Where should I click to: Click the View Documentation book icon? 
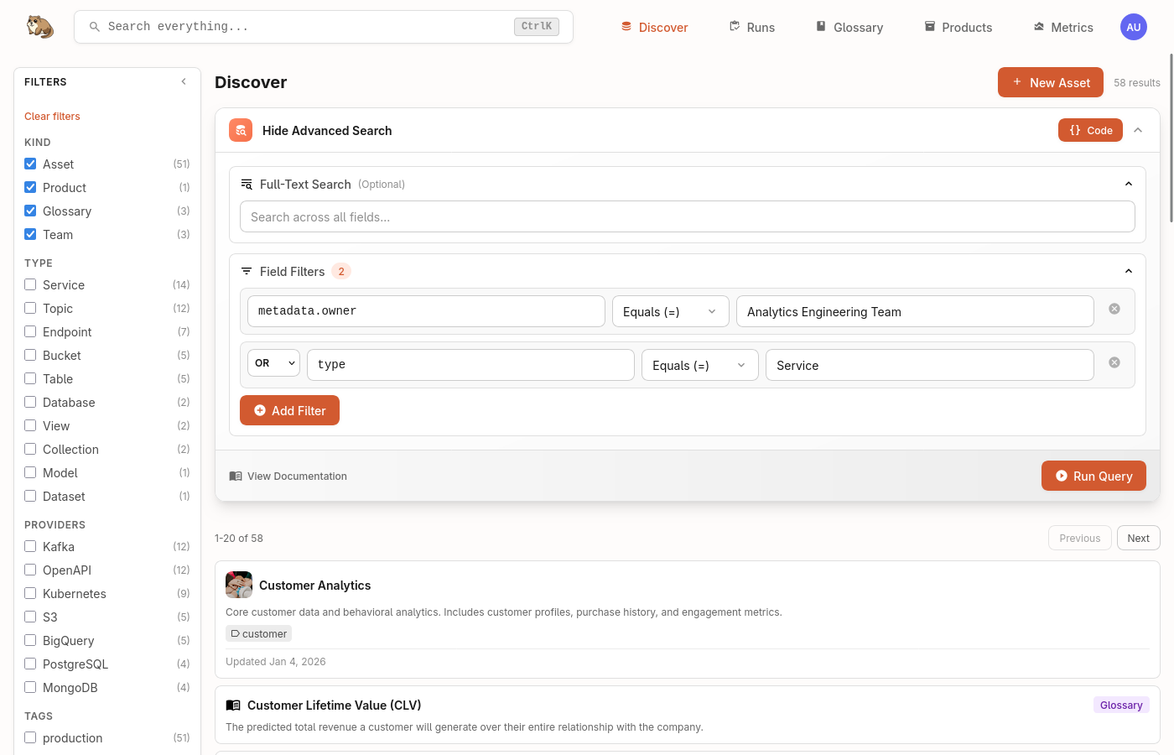point(236,476)
